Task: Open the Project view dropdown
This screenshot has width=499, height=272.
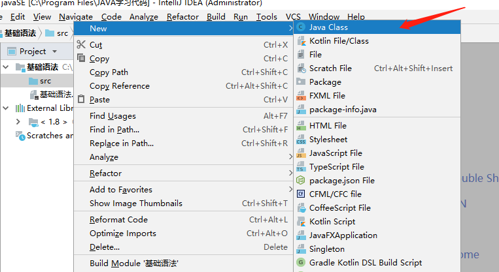Action: tap(54, 52)
